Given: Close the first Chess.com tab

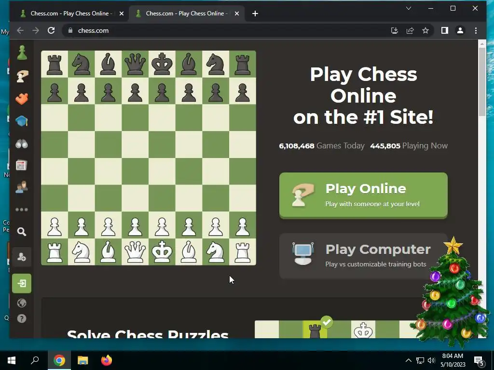Looking at the screenshot, I should click(x=122, y=13).
